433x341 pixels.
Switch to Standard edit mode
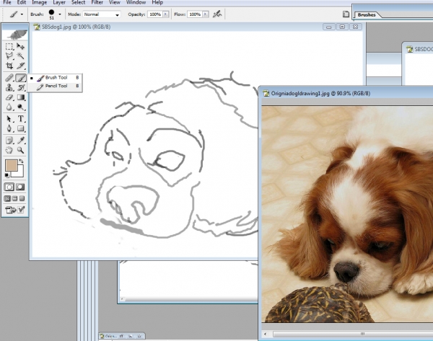click(x=9, y=187)
